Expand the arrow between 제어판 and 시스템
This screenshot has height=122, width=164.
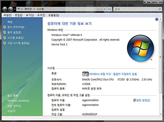click(34, 9)
